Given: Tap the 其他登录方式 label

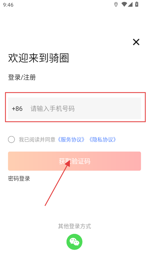Looking at the screenshot, I should (74, 226).
